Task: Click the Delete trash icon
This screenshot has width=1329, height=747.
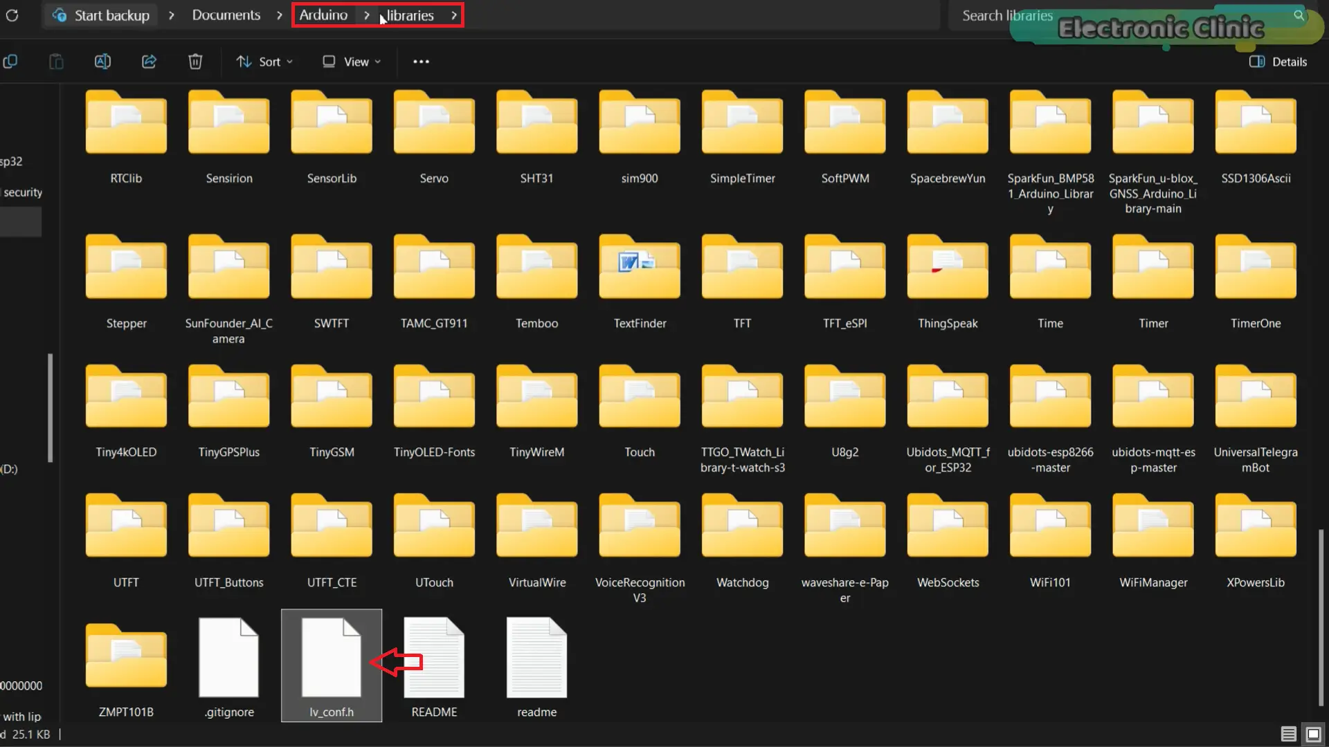Action: [x=195, y=62]
